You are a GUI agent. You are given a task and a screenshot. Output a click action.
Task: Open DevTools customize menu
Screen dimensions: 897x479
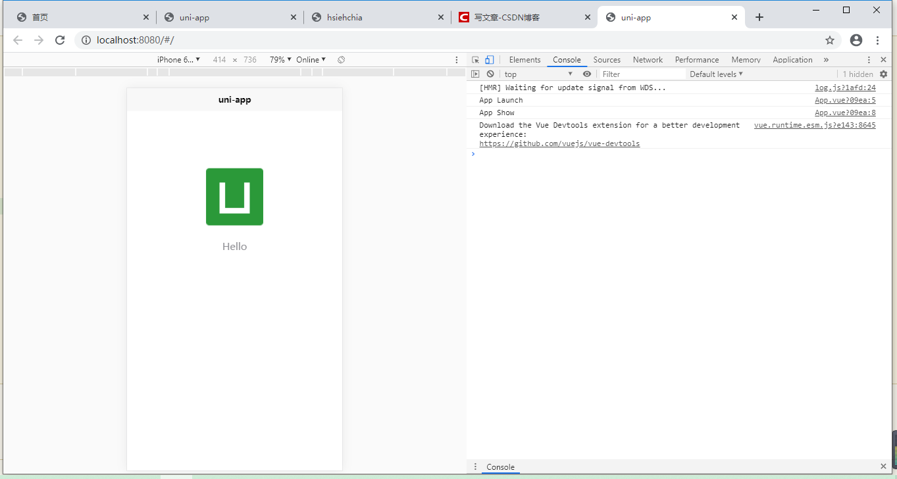(x=869, y=60)
